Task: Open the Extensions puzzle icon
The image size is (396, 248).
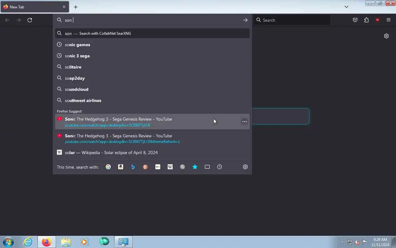Action: (x=366, y=20)
